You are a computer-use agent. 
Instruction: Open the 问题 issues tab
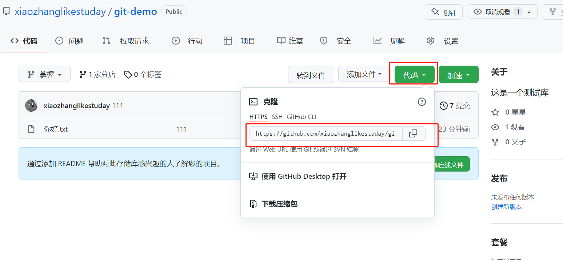click(69, 41)
